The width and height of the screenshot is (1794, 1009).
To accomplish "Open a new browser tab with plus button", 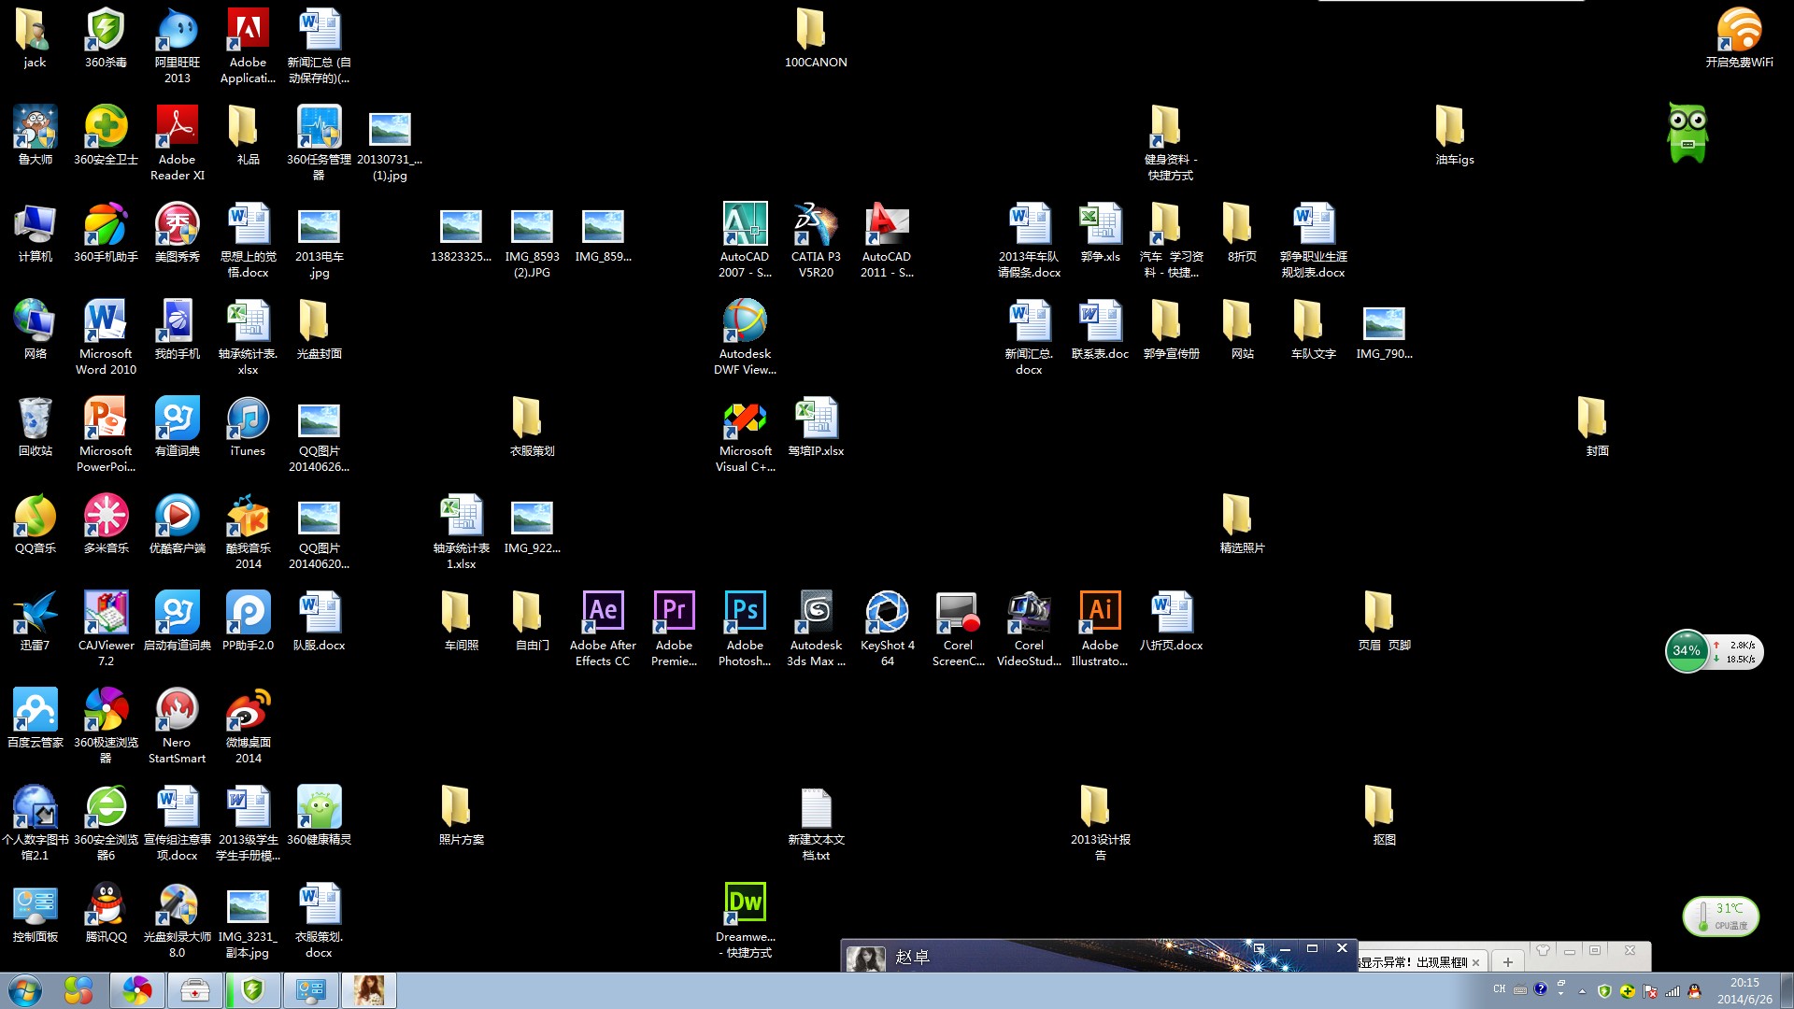I will [x=1507, y=961].
